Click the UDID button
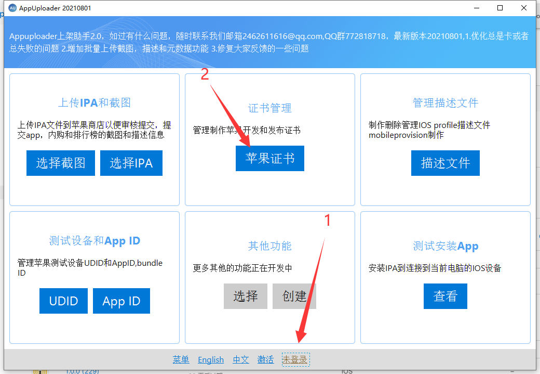540x374 pixels. coord(63,301)
